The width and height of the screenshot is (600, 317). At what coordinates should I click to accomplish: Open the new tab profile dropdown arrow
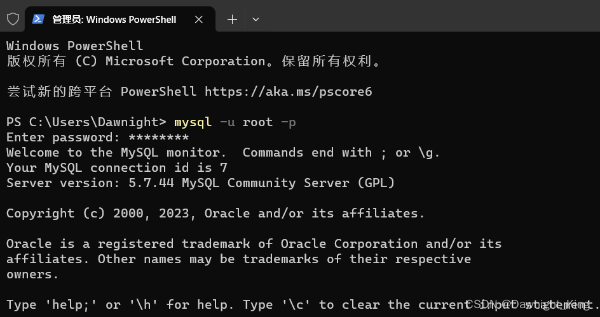coord(256,20)
